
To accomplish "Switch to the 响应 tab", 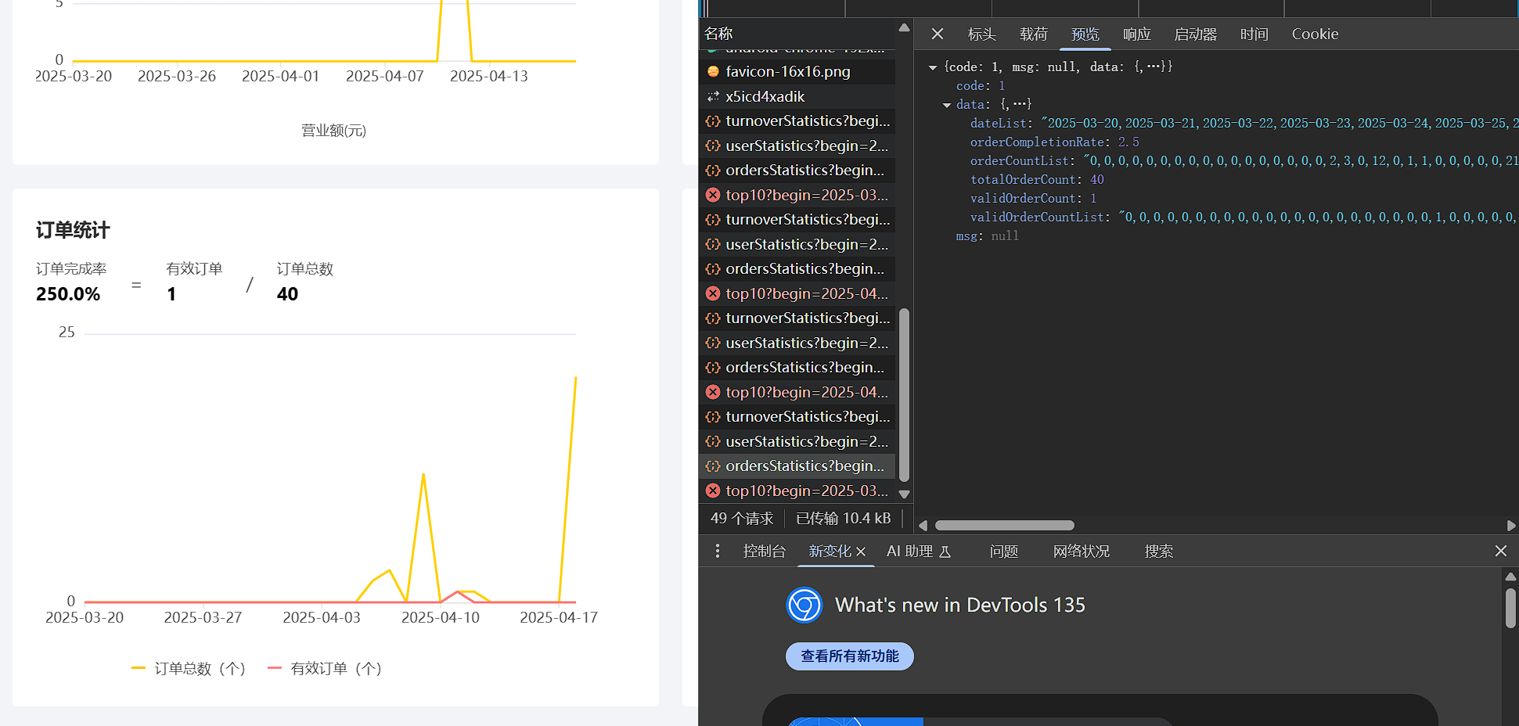I will tap(1136, 34).
